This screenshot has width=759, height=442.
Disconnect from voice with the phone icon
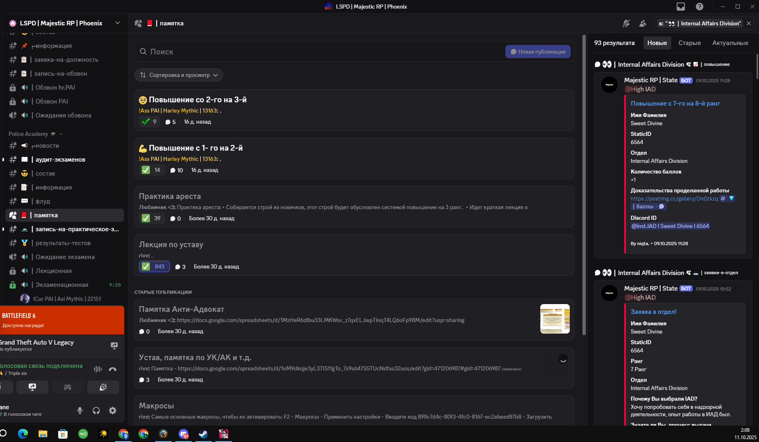pos(113,369)
